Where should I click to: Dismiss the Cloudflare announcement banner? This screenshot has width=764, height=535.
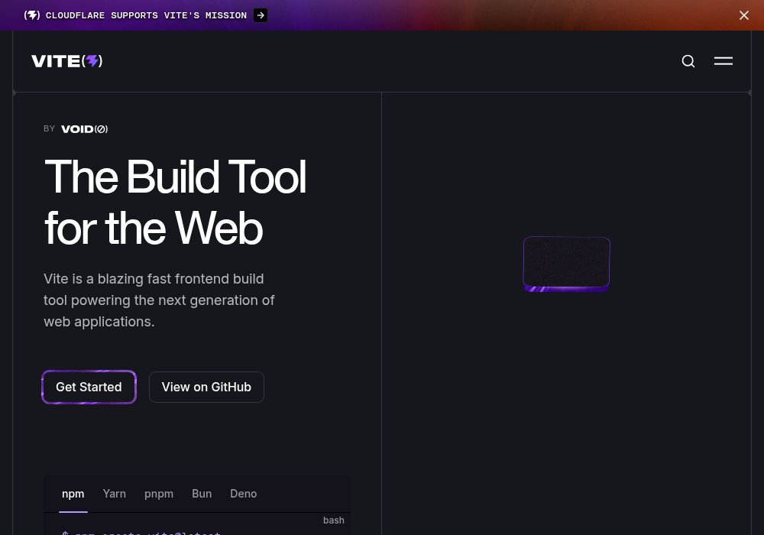click(743, 15)
